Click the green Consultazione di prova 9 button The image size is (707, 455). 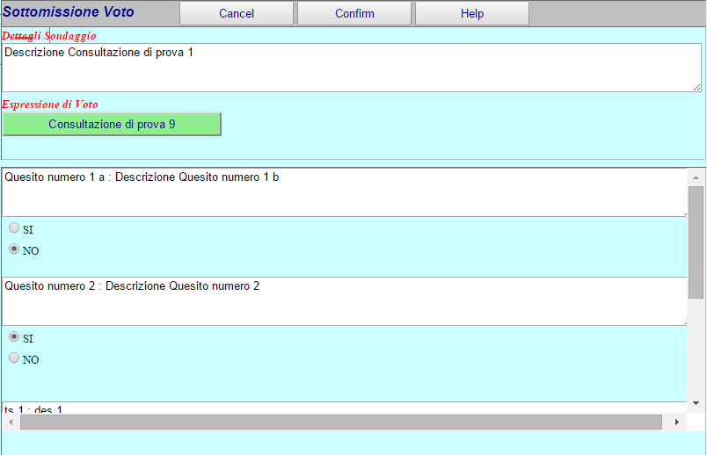click(112, 125)
